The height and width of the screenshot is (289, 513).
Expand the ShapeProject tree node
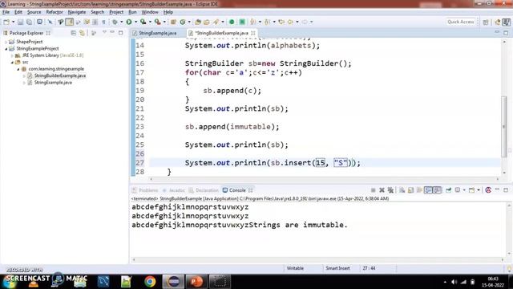[6, 42]
